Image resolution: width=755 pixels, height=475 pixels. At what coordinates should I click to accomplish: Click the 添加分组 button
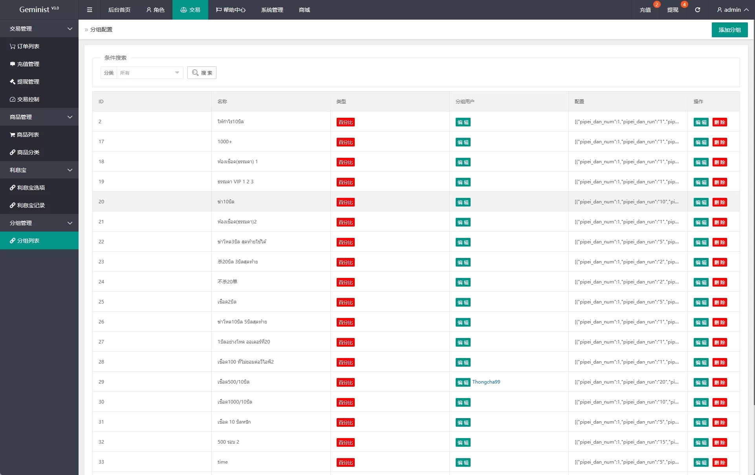tap(729, 30)
